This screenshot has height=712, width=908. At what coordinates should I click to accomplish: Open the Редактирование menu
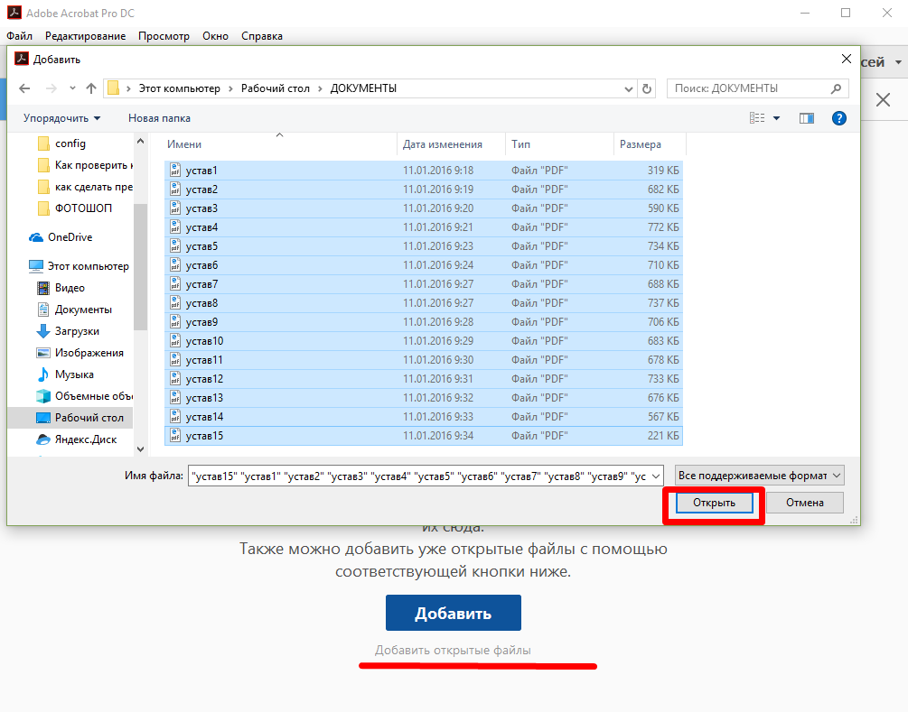[x=85, y=36]
